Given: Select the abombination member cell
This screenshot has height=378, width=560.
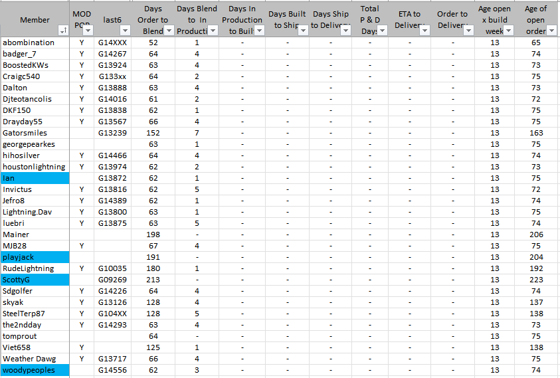Looking at the screenshot, I should [x=35, y=43].
